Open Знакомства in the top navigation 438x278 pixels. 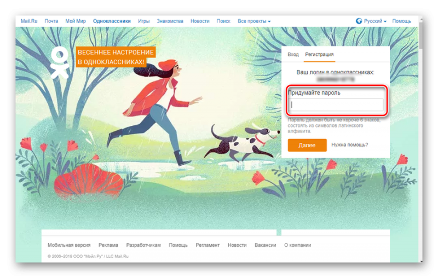pos(170,21)
